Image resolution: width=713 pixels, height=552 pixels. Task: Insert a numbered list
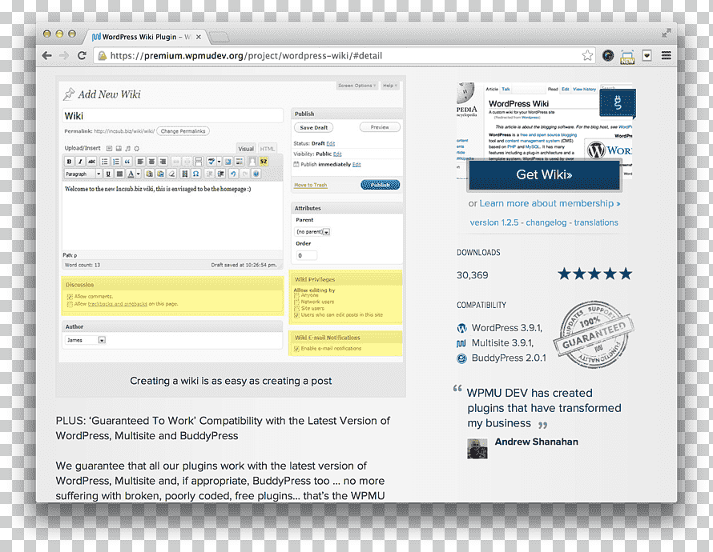116,162
